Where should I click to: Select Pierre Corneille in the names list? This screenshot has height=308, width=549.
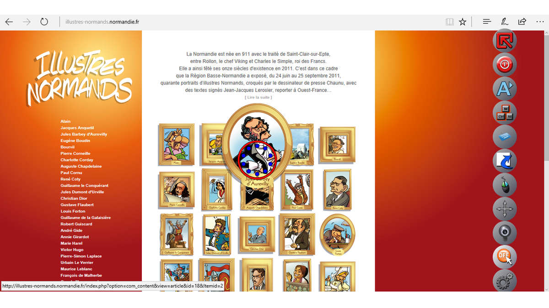pos(75,153)
